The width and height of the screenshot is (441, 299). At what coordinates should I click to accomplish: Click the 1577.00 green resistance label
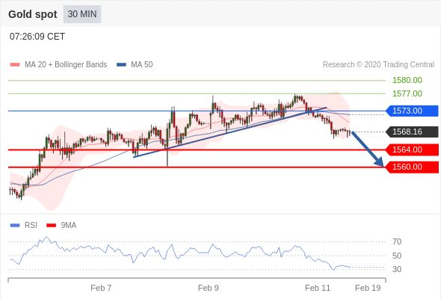click(x=407, y=93)
